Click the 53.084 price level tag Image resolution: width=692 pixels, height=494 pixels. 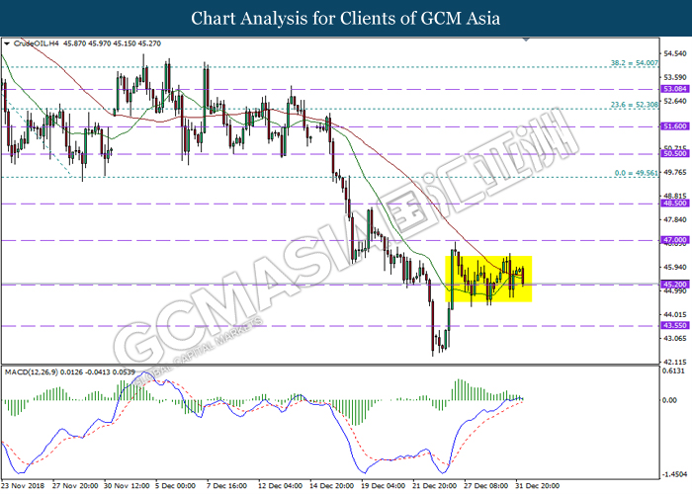click(x=675, y=89)
